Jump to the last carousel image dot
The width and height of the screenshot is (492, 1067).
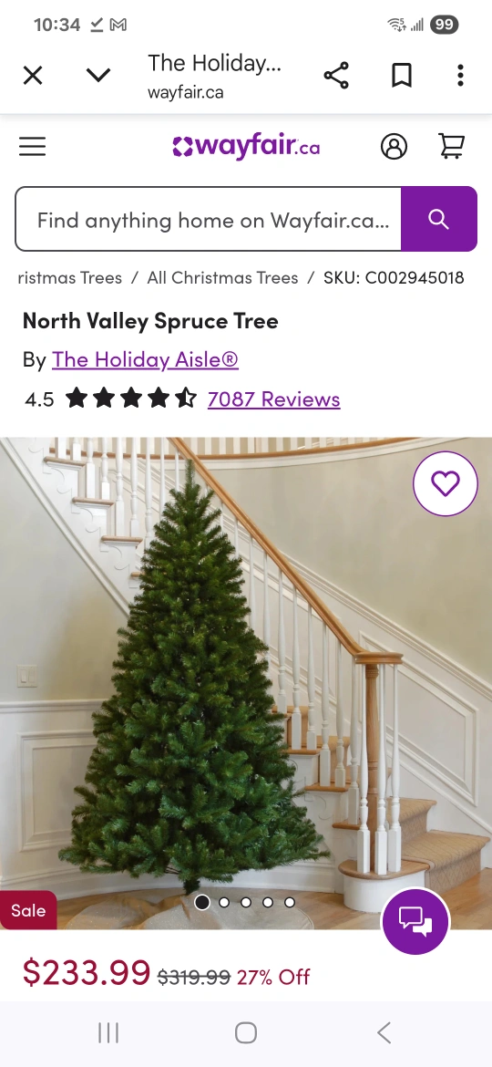click(x=290, y=902)
